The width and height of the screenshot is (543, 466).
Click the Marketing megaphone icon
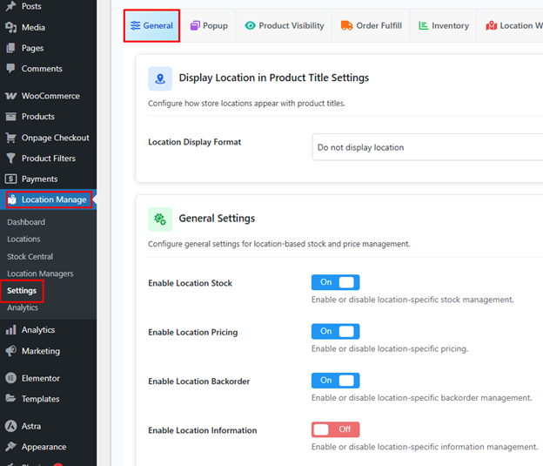pos(11,351)
